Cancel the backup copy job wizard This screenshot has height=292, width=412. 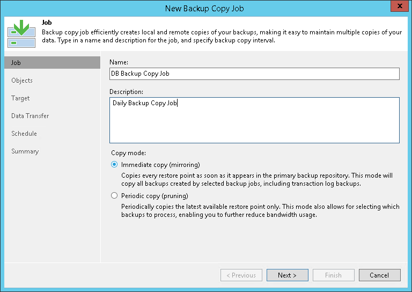[379, 275]
